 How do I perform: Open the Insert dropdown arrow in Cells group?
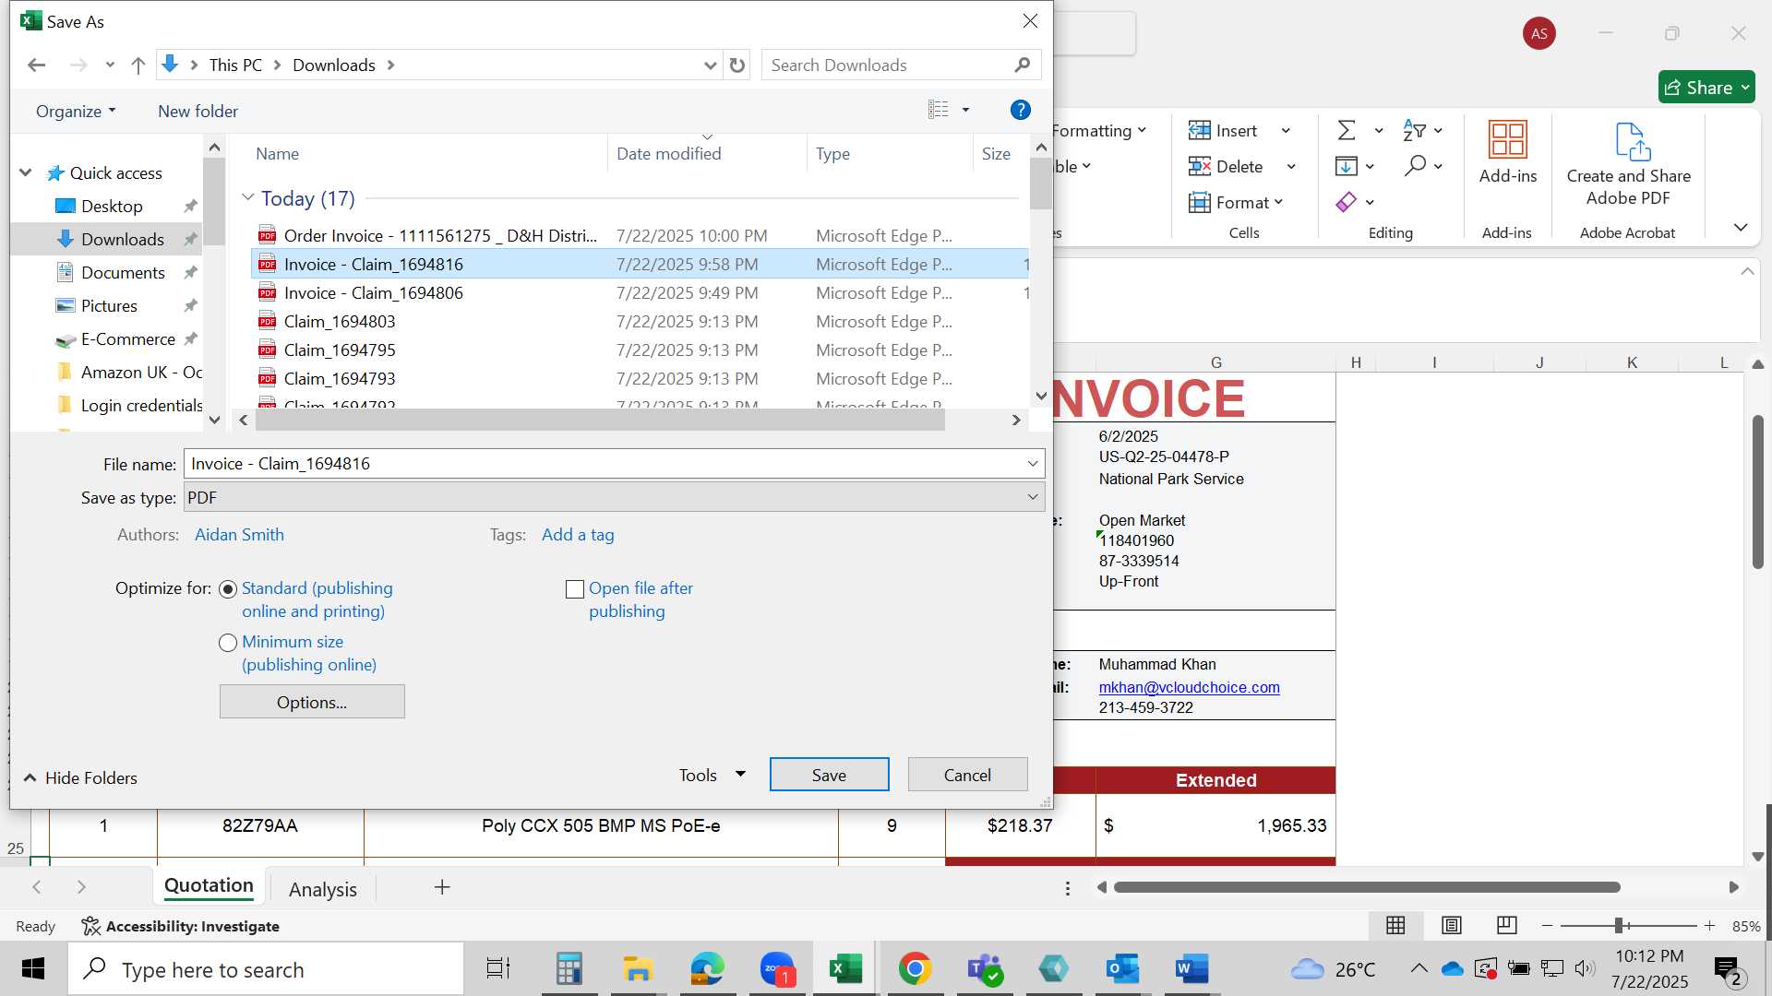coord(1286,131)
